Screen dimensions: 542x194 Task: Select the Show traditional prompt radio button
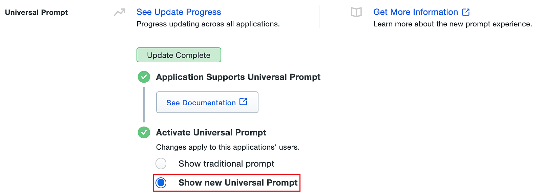tap(161, 164)
